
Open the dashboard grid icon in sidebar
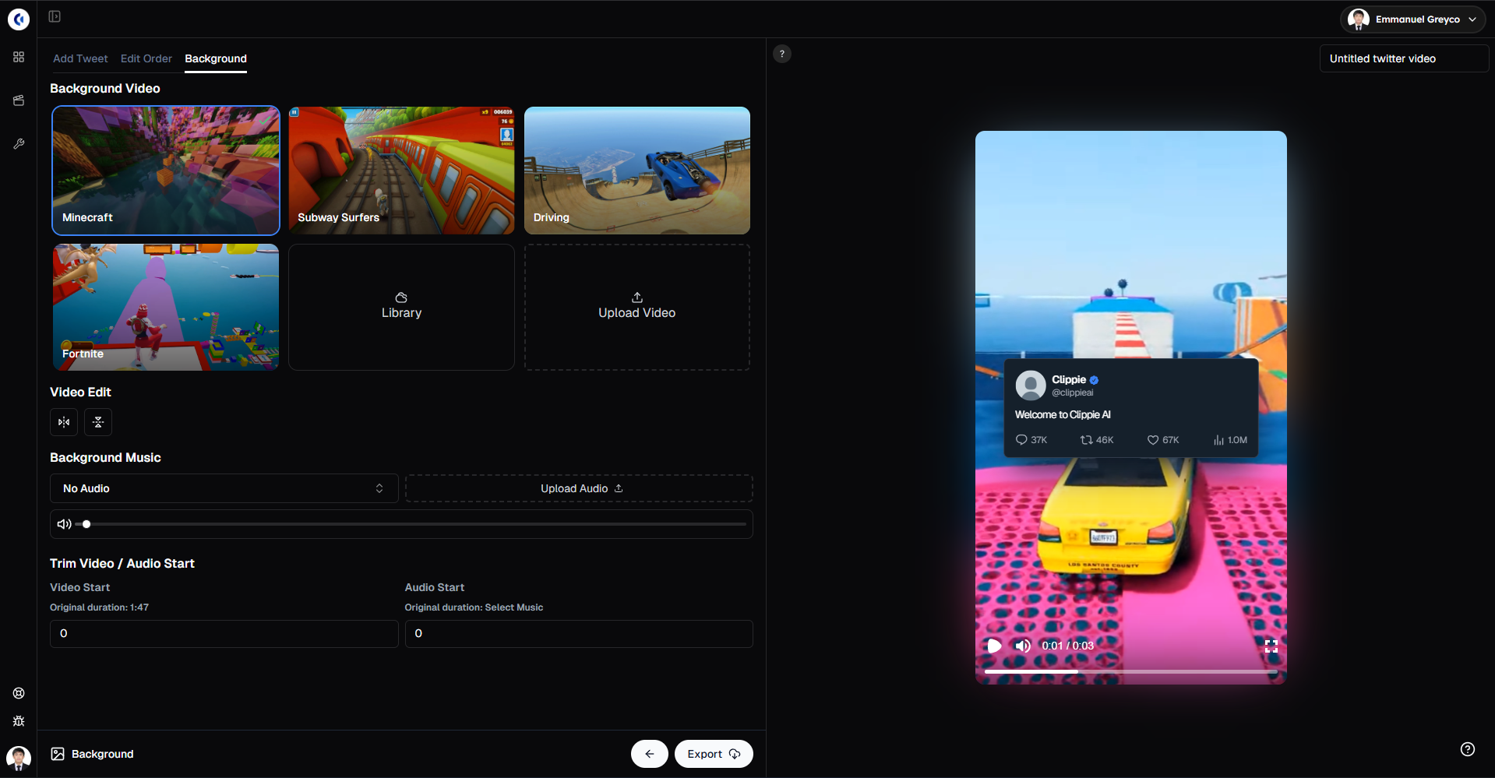(19, 57)
